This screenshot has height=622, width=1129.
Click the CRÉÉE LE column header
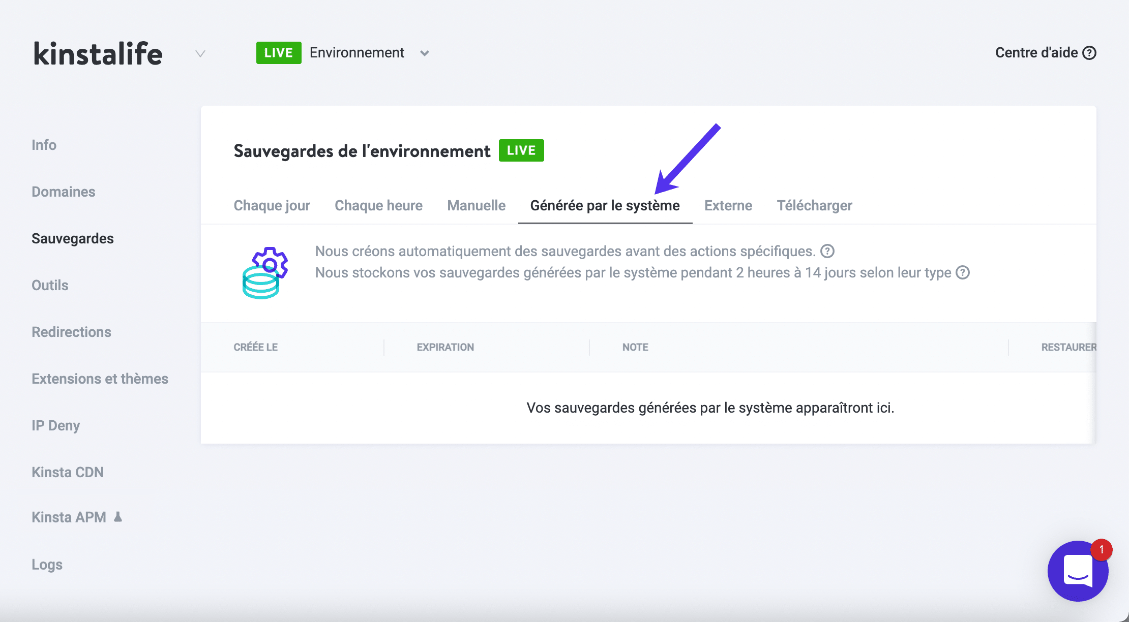[255, 347]
